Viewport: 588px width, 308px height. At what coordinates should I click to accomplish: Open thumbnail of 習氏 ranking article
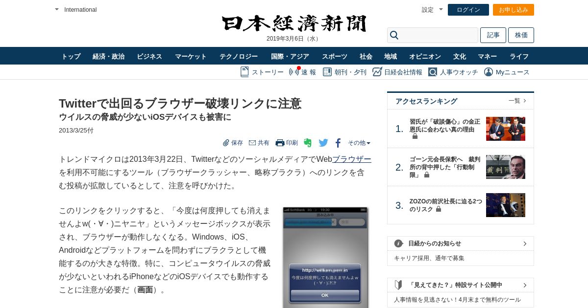506,129
